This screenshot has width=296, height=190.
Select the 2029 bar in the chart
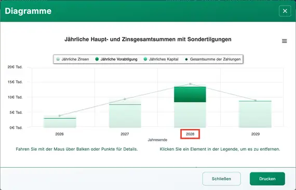255,114
